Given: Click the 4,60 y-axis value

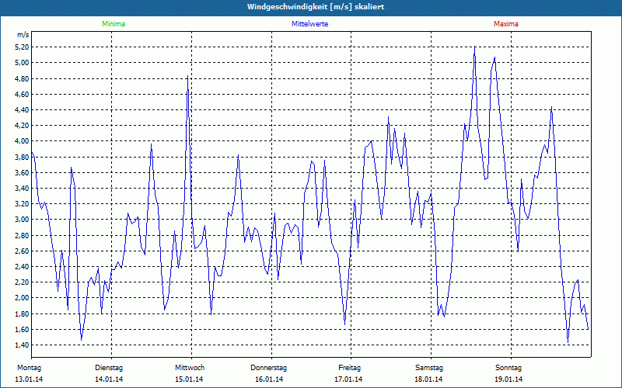Looking at the screenshot, I should click(x=23, y=94).
